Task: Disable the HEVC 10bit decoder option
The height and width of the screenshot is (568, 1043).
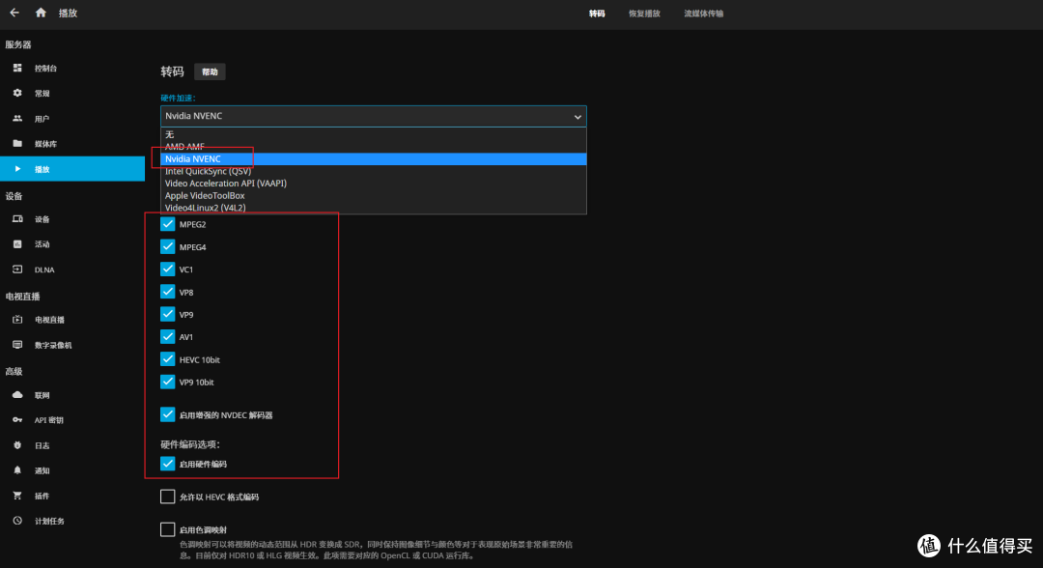Action: [x=168, y=358]
